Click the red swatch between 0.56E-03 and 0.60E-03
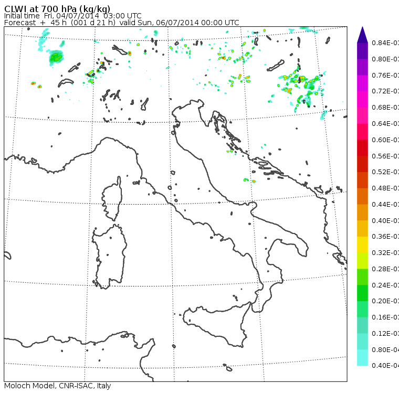399x393 pixels. coord(362,148)
